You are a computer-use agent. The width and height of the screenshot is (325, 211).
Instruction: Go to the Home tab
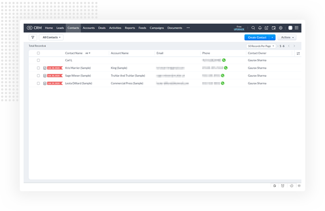click(x=49, y=28)
